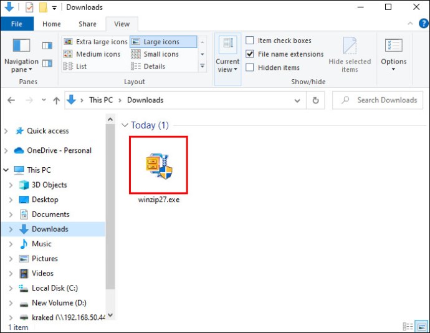Switch to the Share tab

[x=87, y=24]
